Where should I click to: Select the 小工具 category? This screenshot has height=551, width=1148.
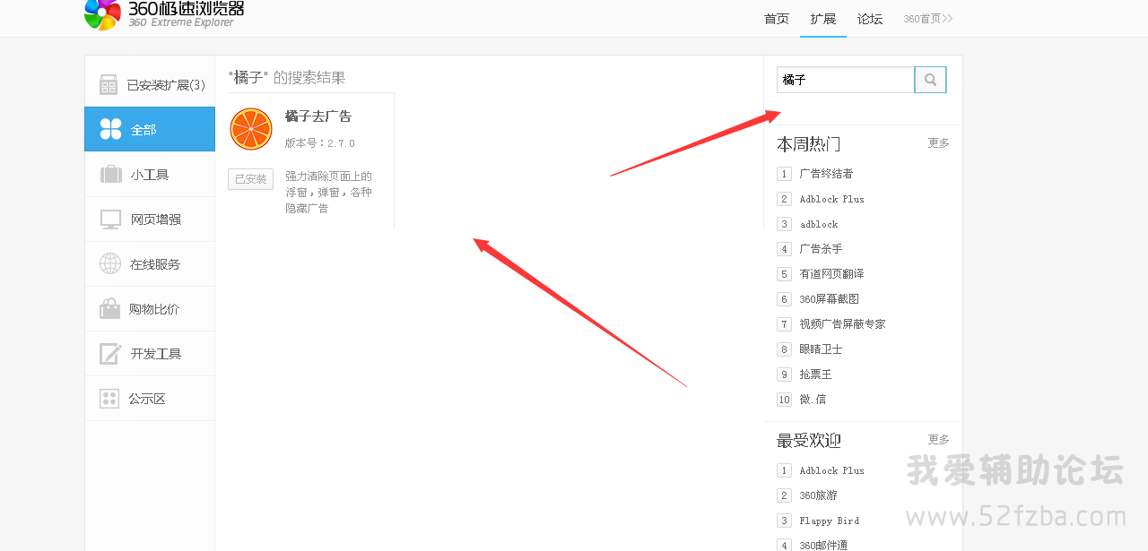(150, 175)
